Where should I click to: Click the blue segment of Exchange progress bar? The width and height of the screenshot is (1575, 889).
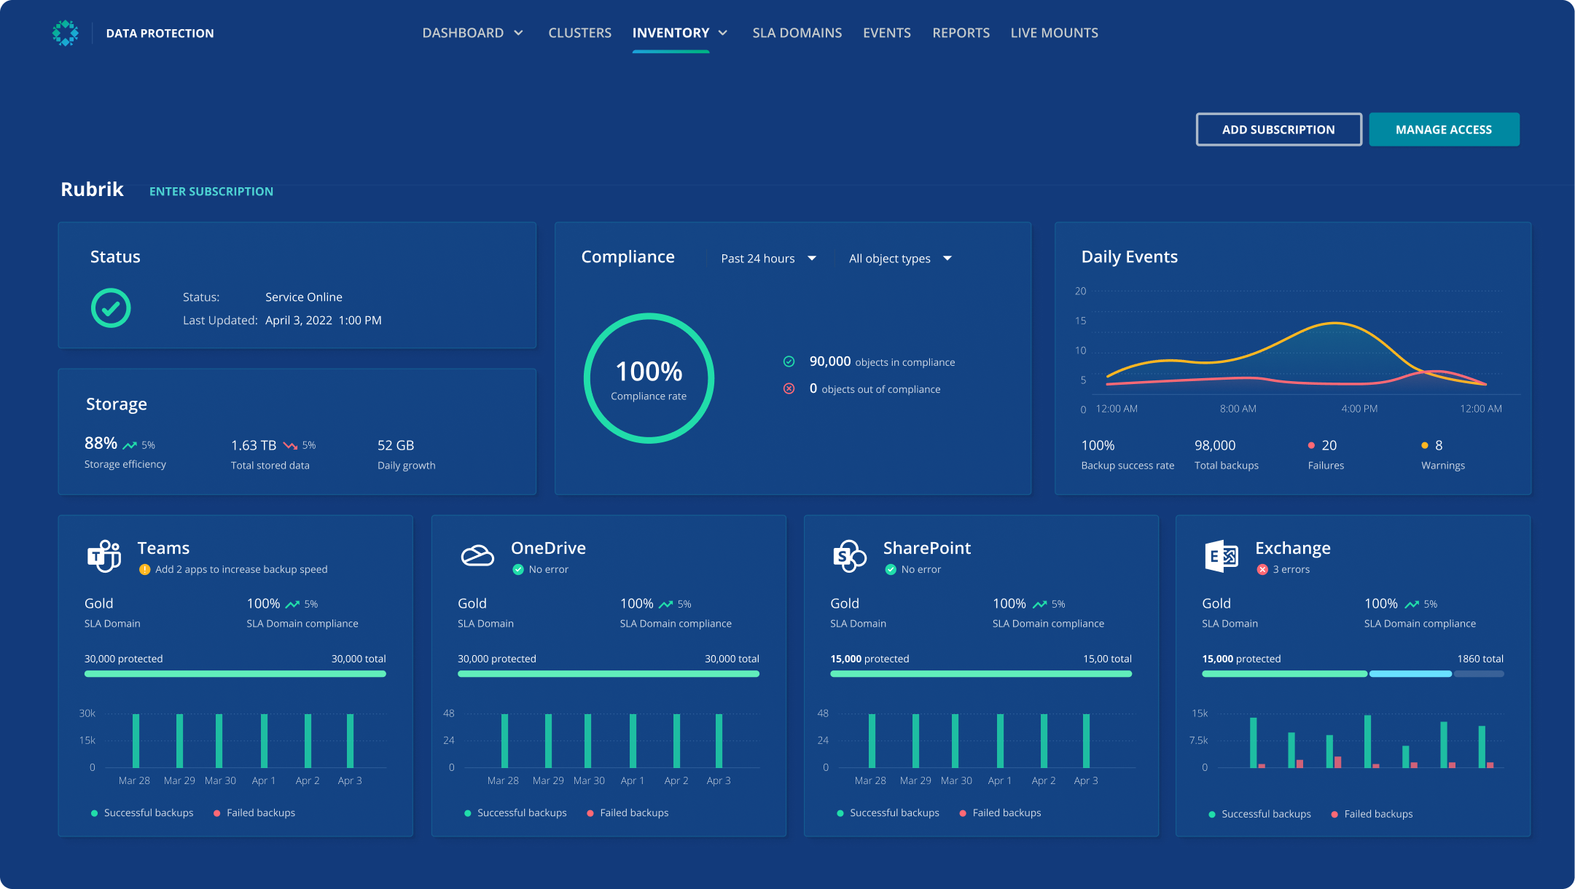click(1410, 674)
